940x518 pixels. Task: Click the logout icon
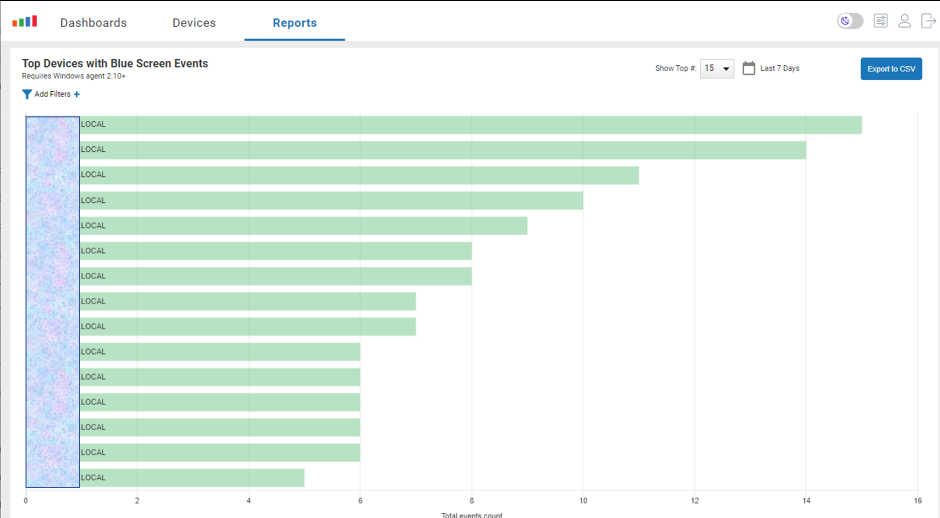click(x=928, y=21)
